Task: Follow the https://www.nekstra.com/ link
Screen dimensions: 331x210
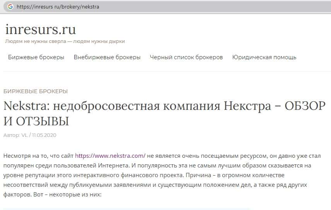Action: (x=110, y=156)
